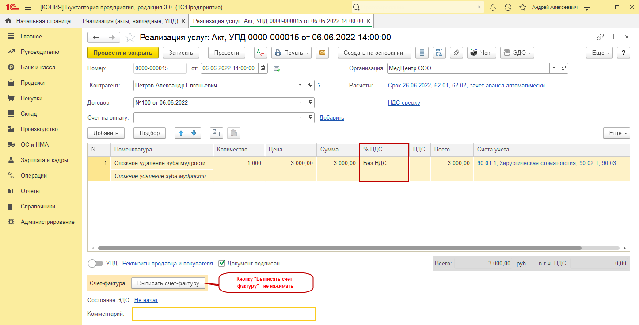639x325 pixels.
Task: Open the document structure report icon
Action: click(x=422, y=53)
